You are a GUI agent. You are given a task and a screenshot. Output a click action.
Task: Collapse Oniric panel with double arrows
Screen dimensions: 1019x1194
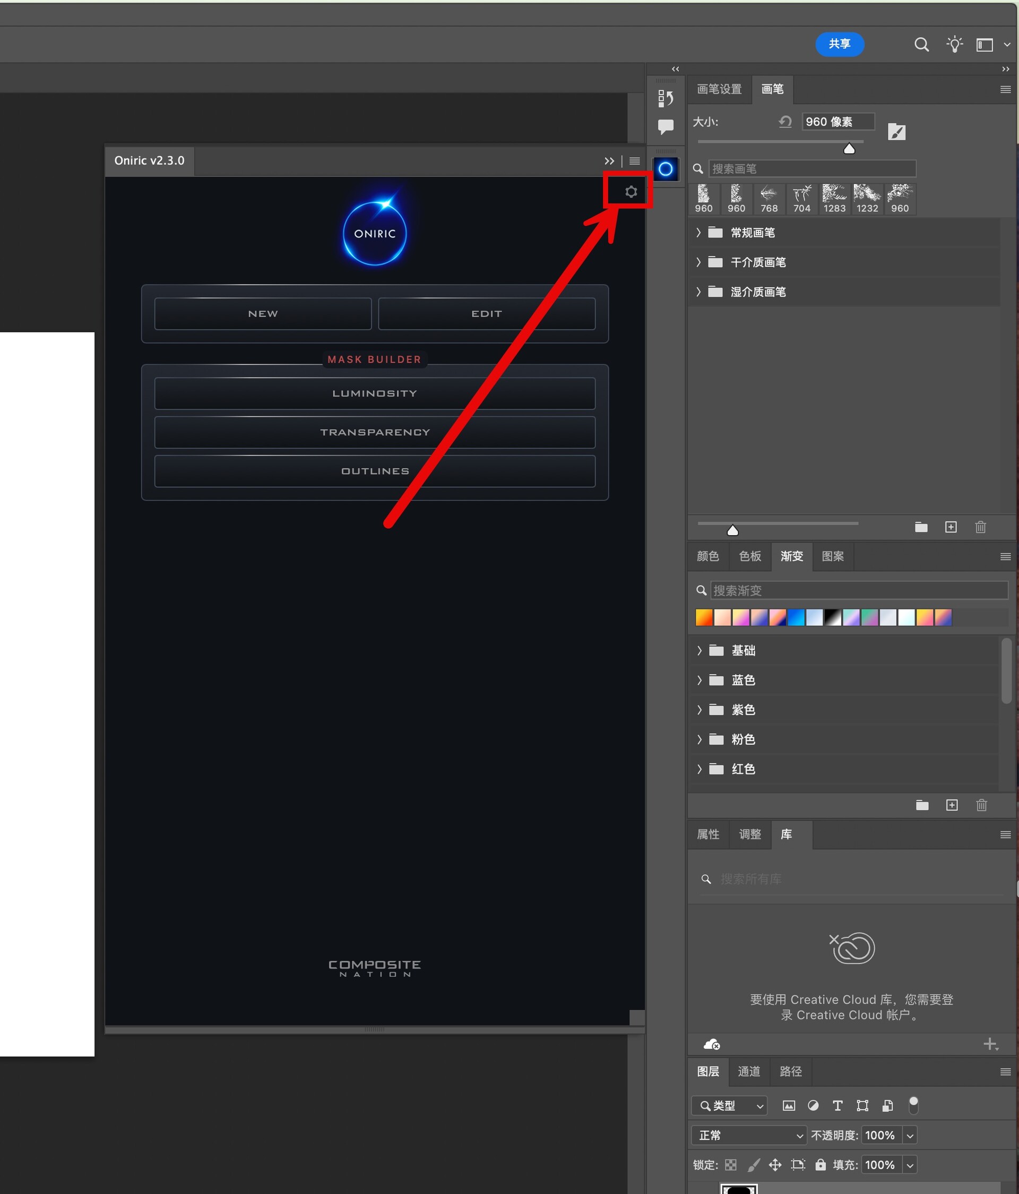pyautogui.click(x=609, y=161)
